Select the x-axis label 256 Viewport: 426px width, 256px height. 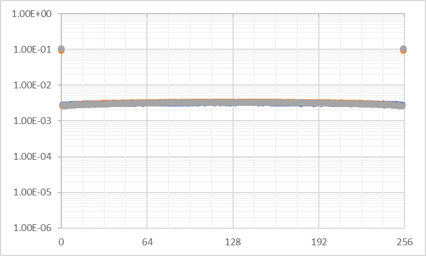(x=405, y=242)
